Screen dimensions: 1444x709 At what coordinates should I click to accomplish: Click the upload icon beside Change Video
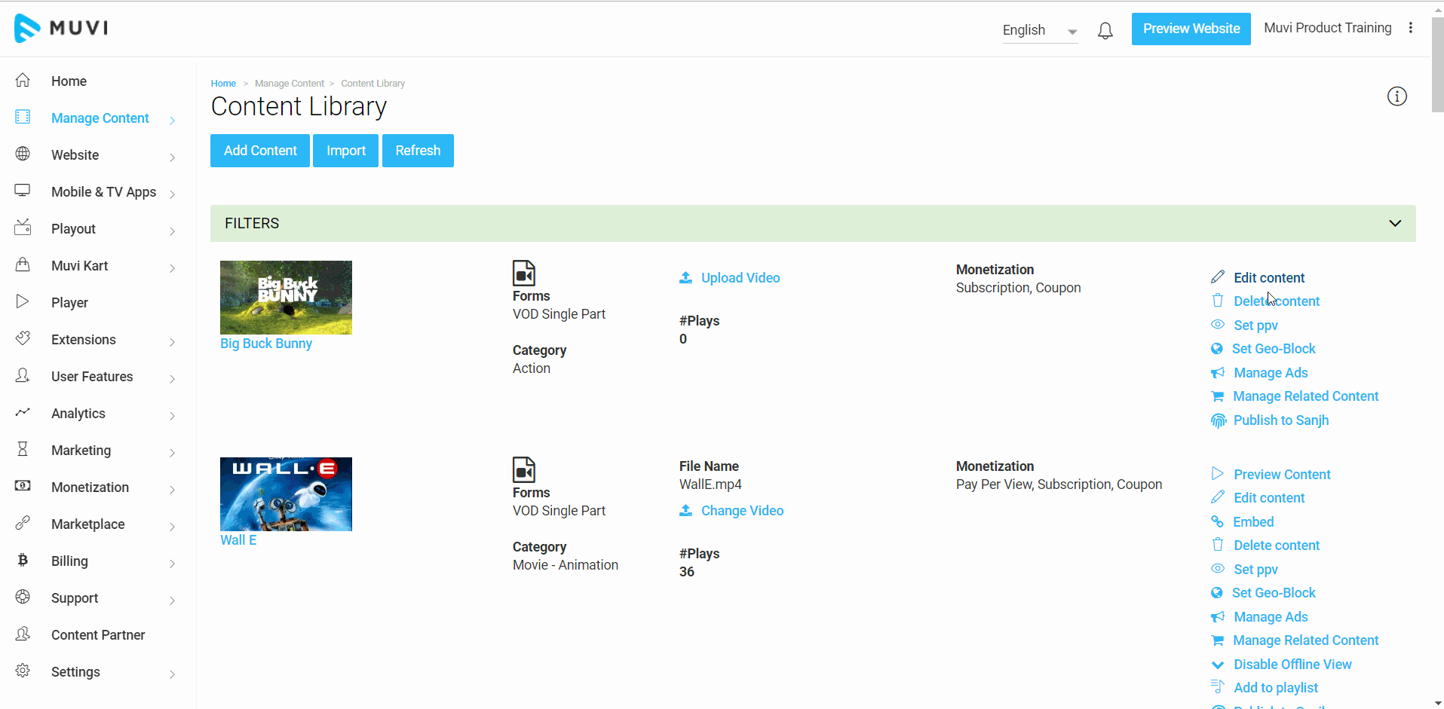tap(685, 510)
